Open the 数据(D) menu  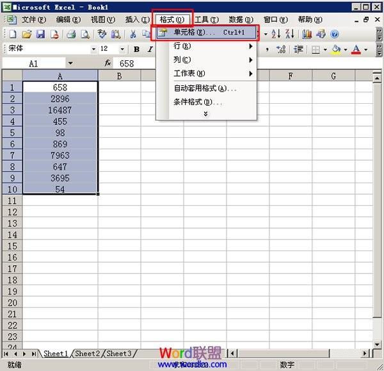tap(241, 20)
